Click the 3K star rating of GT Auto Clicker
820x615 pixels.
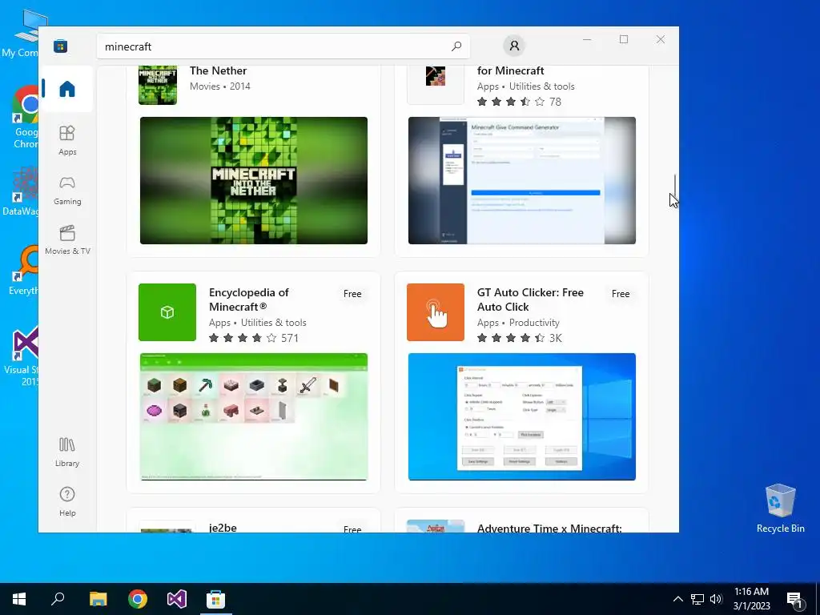[519, 338]
